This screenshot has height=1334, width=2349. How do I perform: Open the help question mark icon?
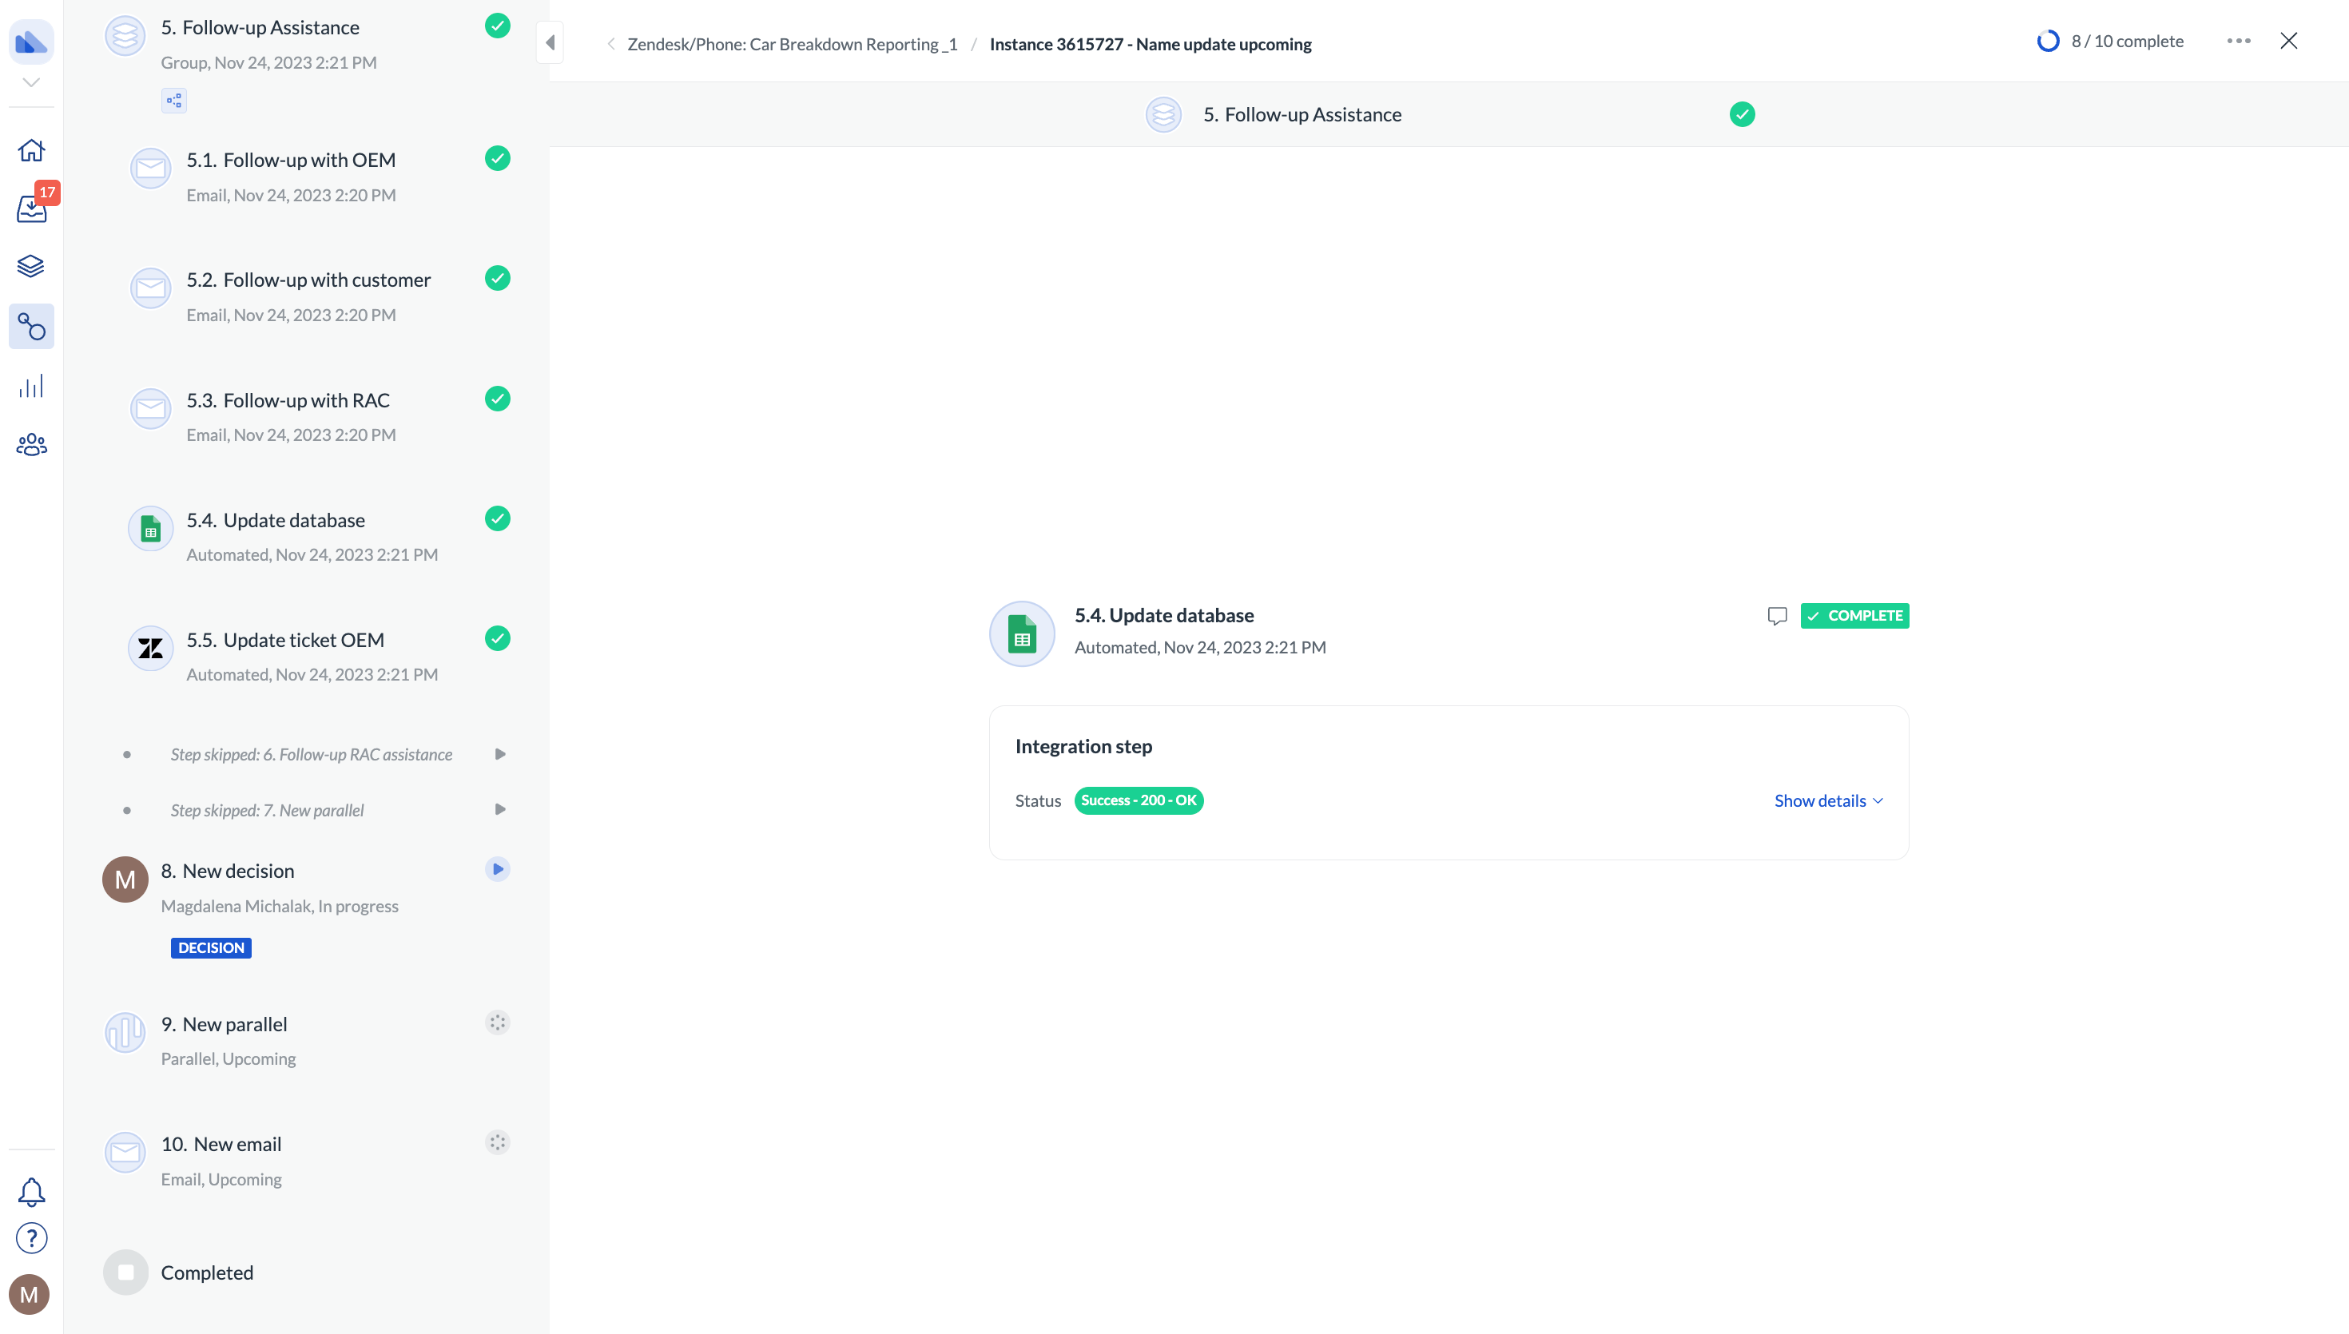(31, 1239)
